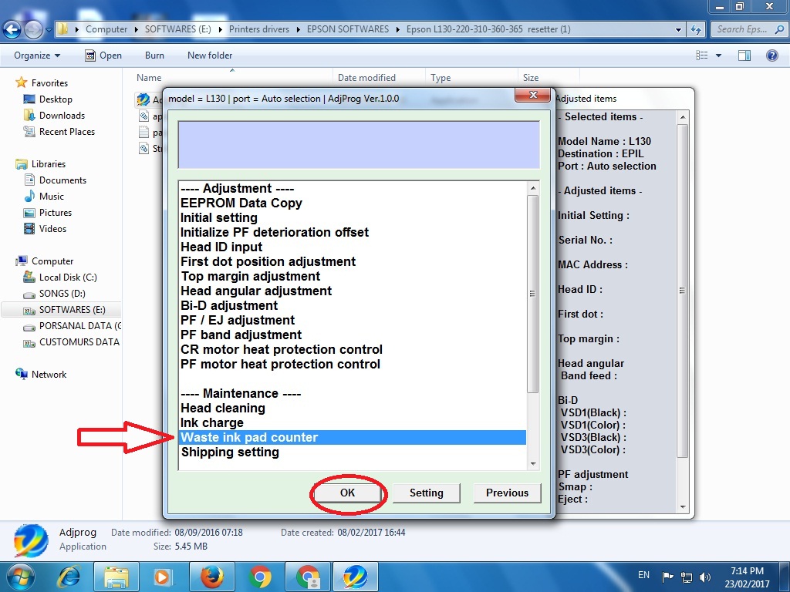Viewport: 790px width, 592px height.
Task: Click Burn in Explorer toolbar
Action: (x=154, y=55)
